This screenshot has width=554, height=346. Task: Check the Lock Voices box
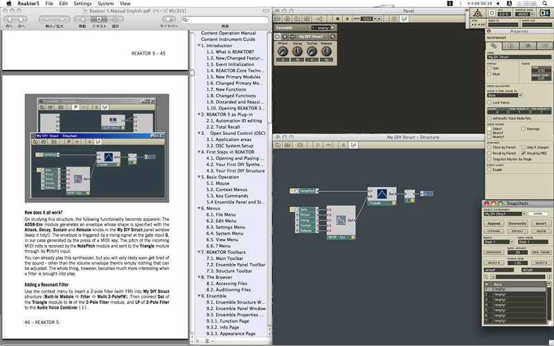point(490,102)
